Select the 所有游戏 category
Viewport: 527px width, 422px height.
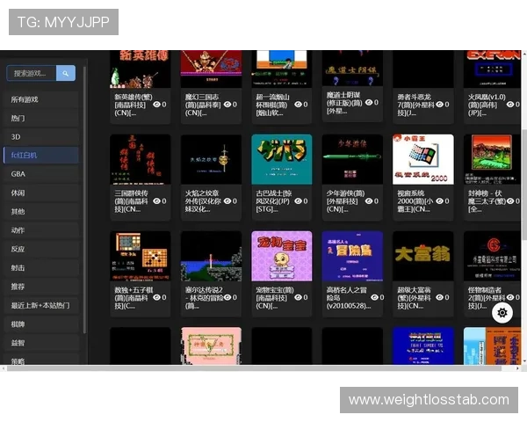25,99
